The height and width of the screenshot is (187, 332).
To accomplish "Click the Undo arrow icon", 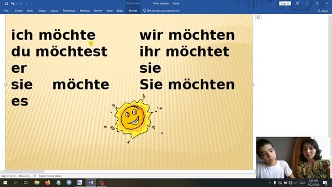I will [x=12, y=4].
